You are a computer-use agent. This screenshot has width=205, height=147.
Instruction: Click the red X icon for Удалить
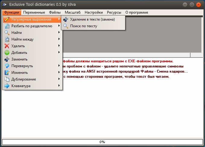[x=7, y=46]
